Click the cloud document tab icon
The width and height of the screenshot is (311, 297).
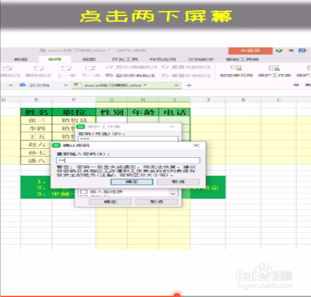[22, 85]
